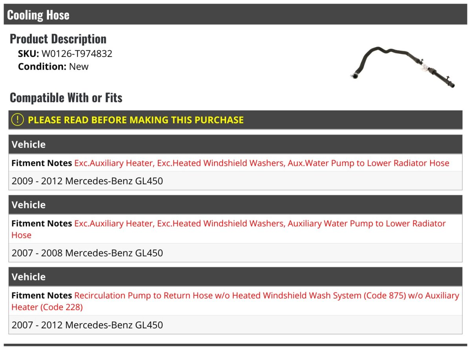
Task: Click the yellow exclamation warning icon
Action: [x=18, y=120]
